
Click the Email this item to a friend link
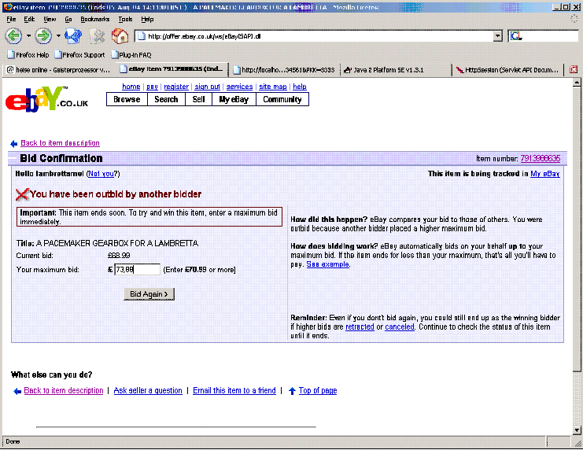234,391
